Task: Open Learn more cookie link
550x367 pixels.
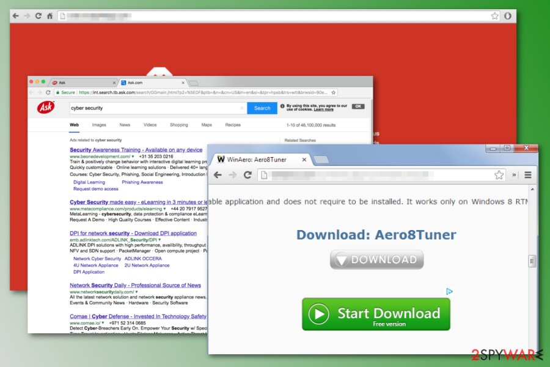Action: [323, 109]
